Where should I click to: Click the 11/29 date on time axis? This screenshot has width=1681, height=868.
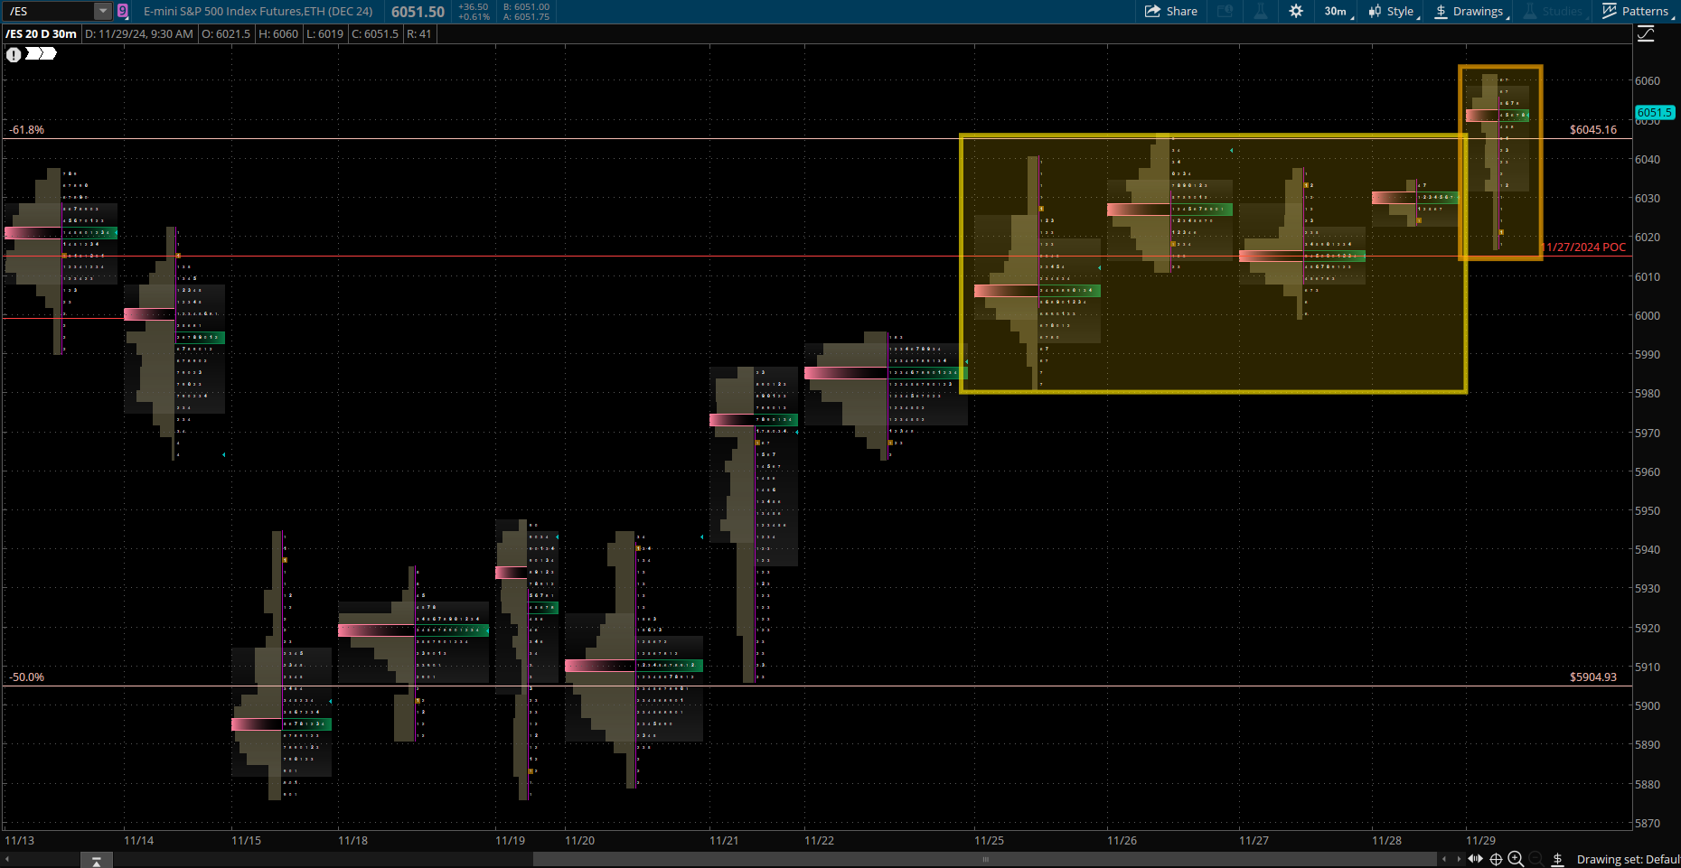(1480, 841)
